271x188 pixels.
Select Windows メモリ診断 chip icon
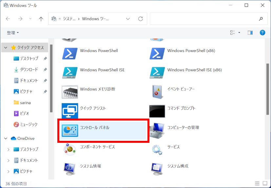click(70, 92)
